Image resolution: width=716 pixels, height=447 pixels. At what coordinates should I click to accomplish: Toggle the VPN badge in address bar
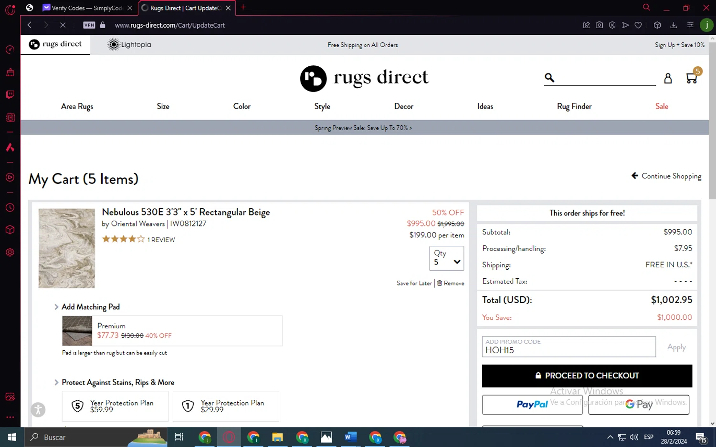[89, 25]
